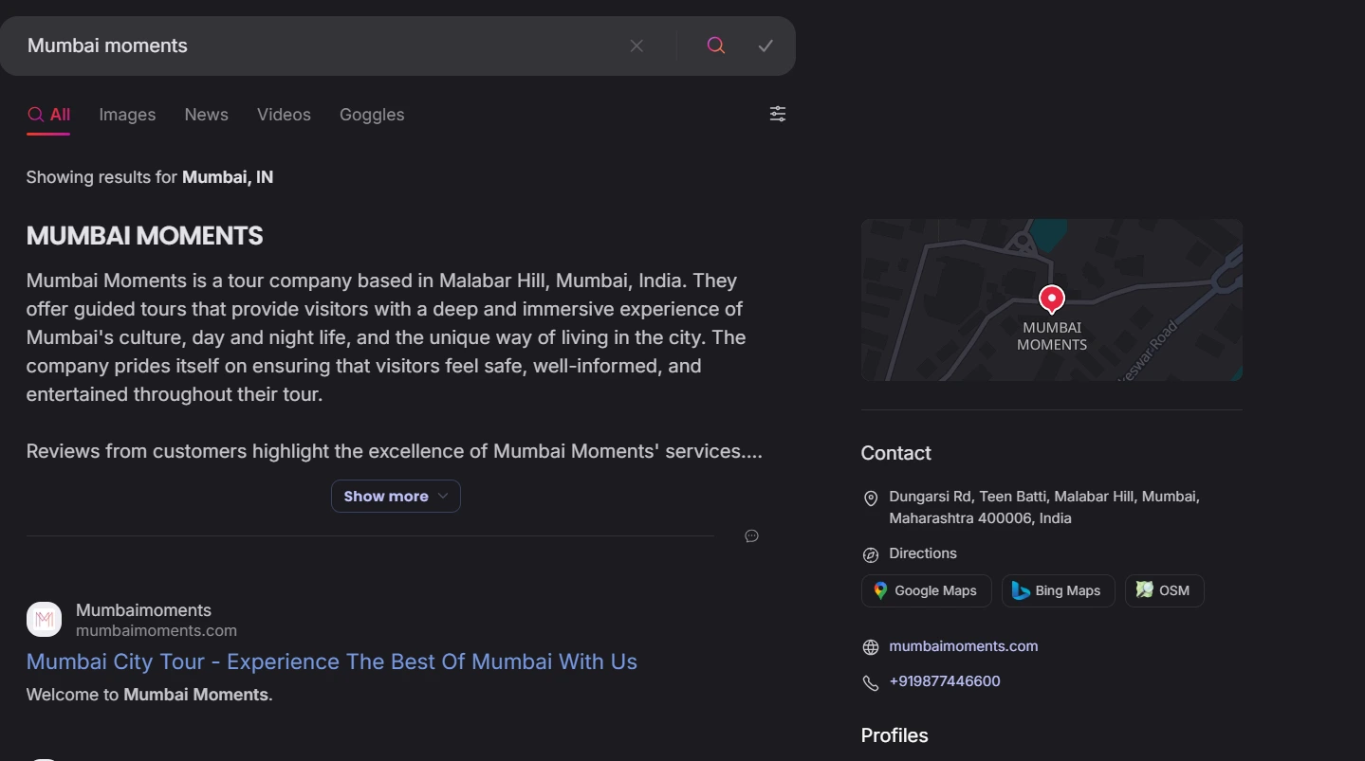Open search filter settings sliders icon
This screenshot has height=761, width=1365.
tap(778, 114)
